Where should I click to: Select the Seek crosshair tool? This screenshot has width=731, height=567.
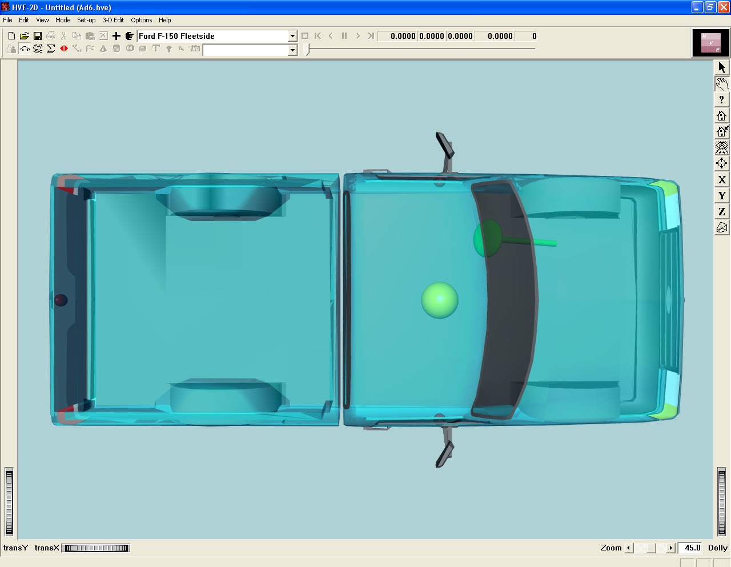pyautogui.click(x=722, y=164)
